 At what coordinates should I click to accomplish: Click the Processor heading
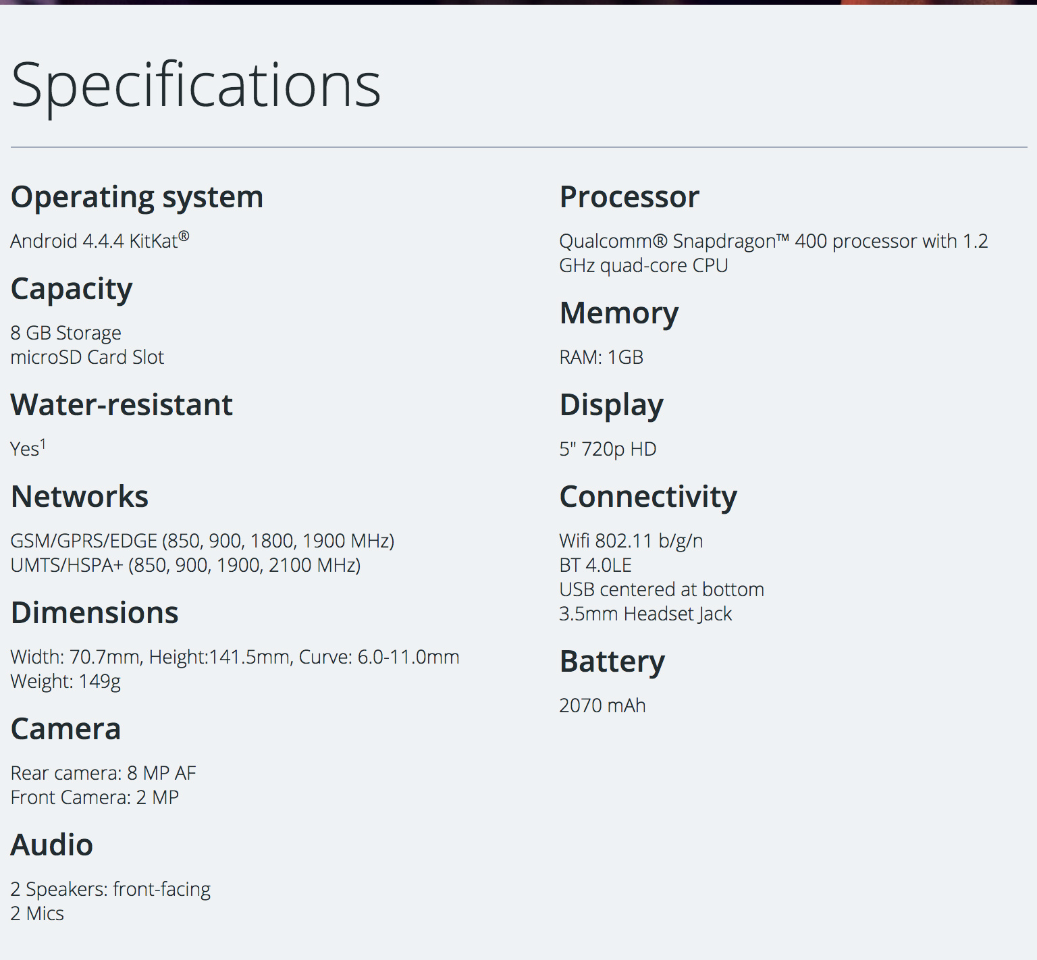629,197
